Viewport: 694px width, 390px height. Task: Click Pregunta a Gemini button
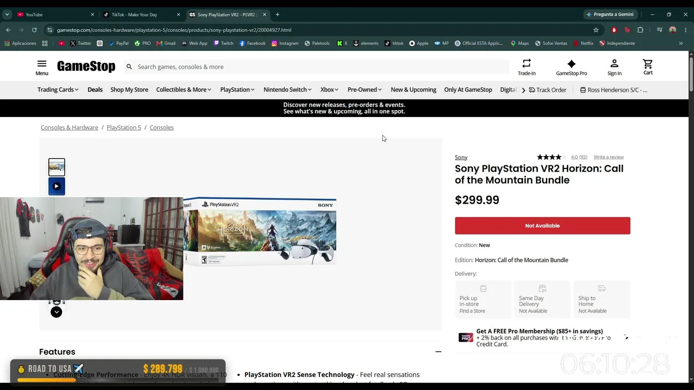tap(610, 15)
